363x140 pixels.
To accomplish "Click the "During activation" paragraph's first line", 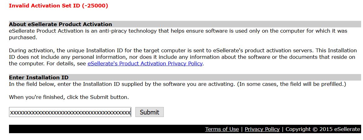I will [x=183, y=50].
